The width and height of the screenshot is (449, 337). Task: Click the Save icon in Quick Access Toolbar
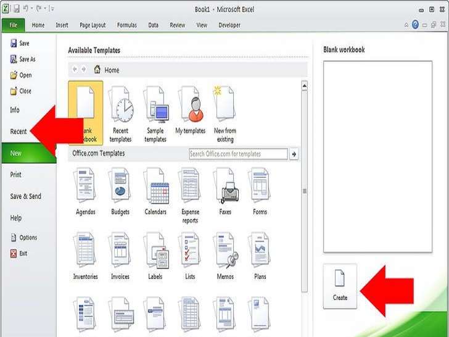[17, 9]
